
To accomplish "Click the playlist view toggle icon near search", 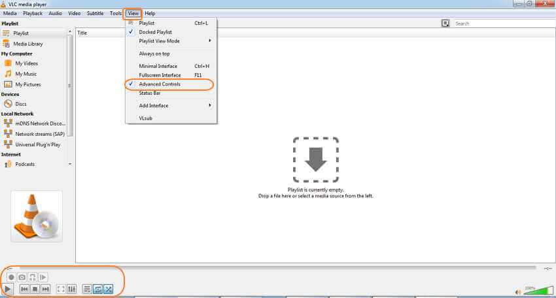I will click(445, 24).
